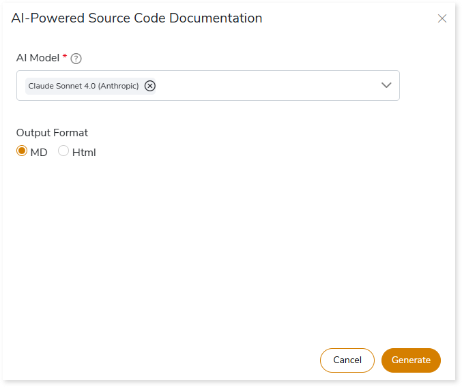The width and height of the screenshot is (462, 387).
Task: Click the Html label text
Action: [x=84, y=152]
